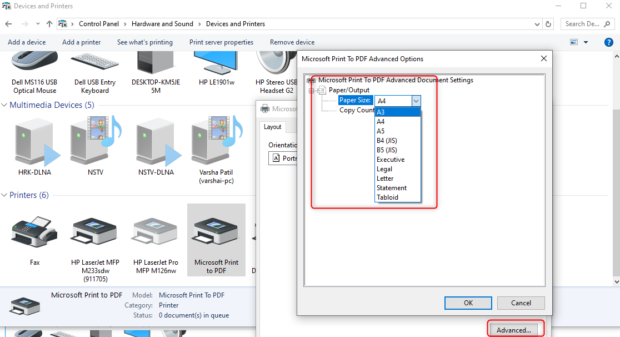The width and height of the screenshot is (620, 337).
Task: Click the search magnifier icon
Action: click(607, 24)
